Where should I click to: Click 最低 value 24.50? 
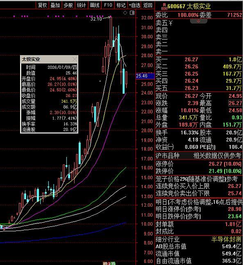pos(235,111)
